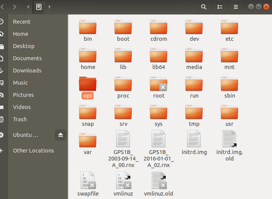
Task: Go forward with the forward arrow button
Action: (14, 7)
